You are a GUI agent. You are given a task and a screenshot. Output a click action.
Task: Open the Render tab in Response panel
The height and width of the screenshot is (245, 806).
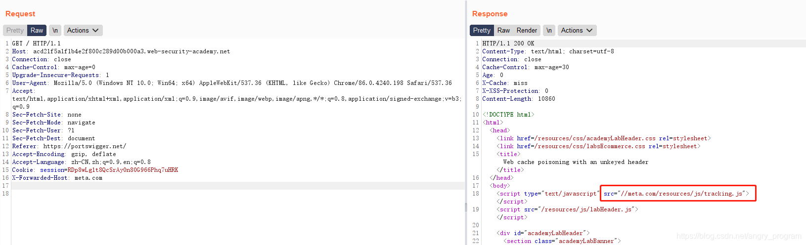pos(527,30)
